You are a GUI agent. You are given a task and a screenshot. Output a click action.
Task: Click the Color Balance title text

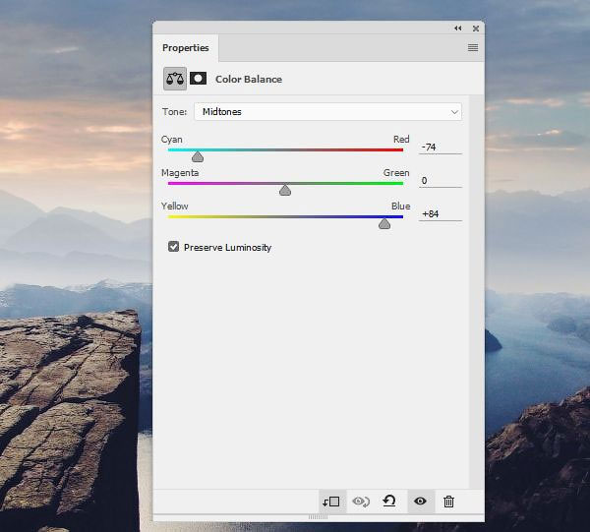(x=249, y=80)
